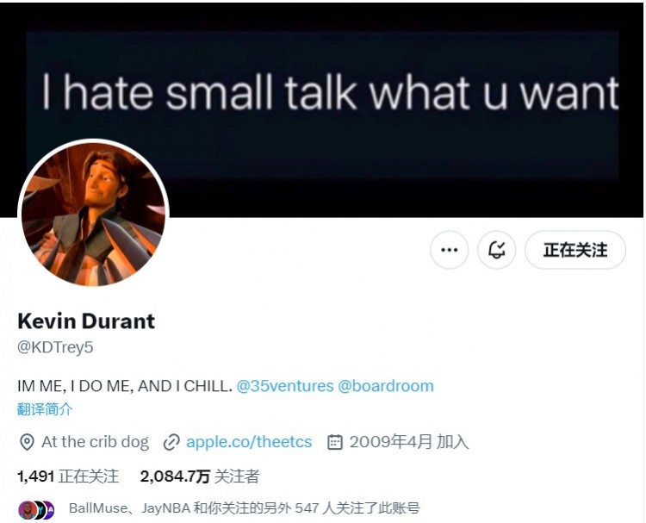646x523 pixels.
Task: Click the 2009年4月 加入 join date text
Action: click(x=409, y=442)
